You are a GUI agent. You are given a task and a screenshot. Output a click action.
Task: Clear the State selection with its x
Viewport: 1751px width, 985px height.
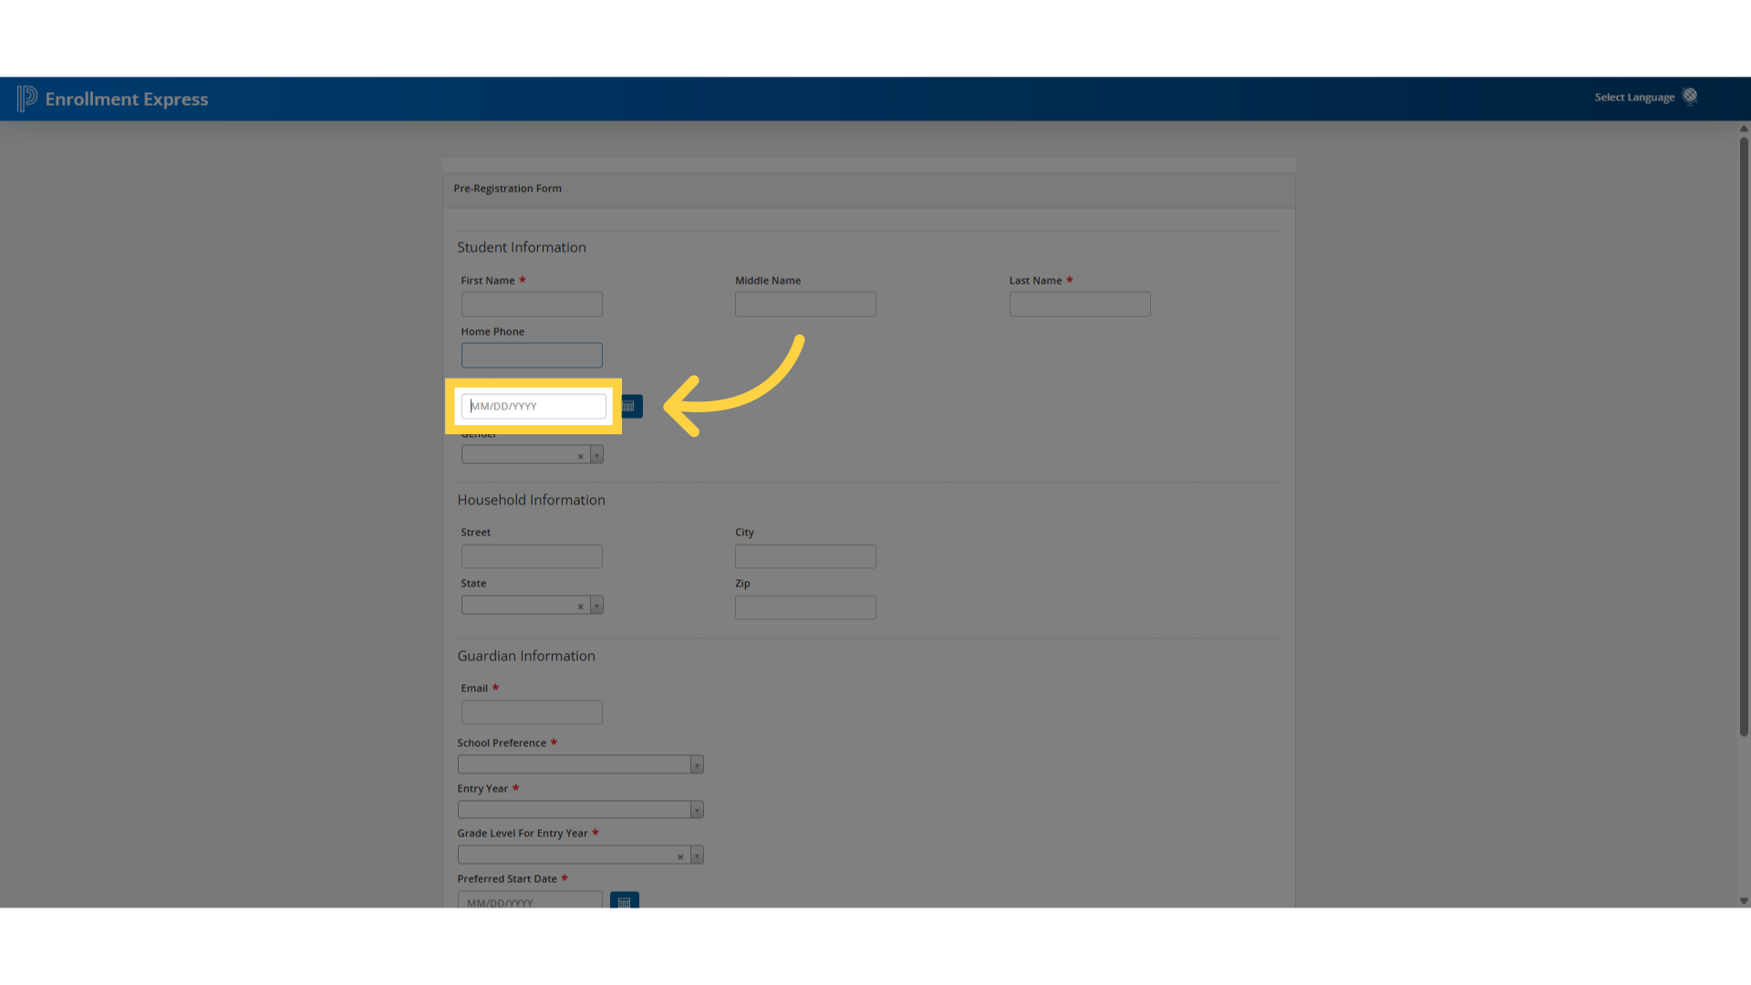point(580,607)
